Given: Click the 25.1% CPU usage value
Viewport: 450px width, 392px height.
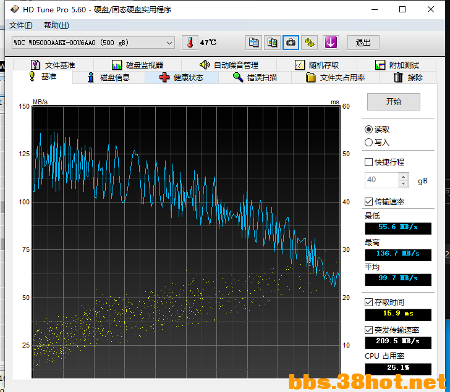Looking at the screenshot, I should (x=398, y=369).
